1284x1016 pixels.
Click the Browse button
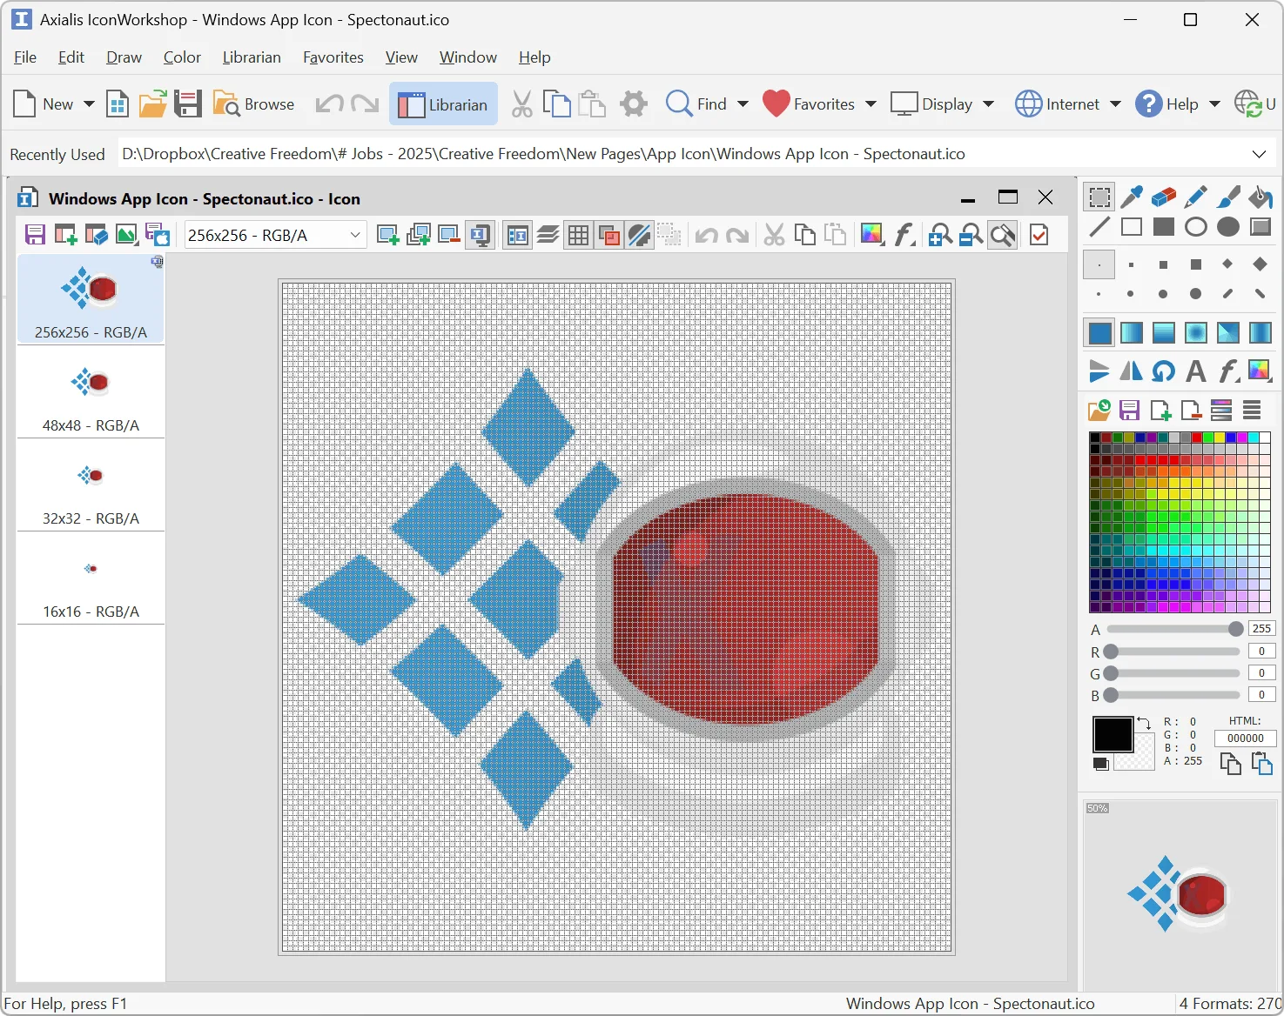click(x=253, y=104)
